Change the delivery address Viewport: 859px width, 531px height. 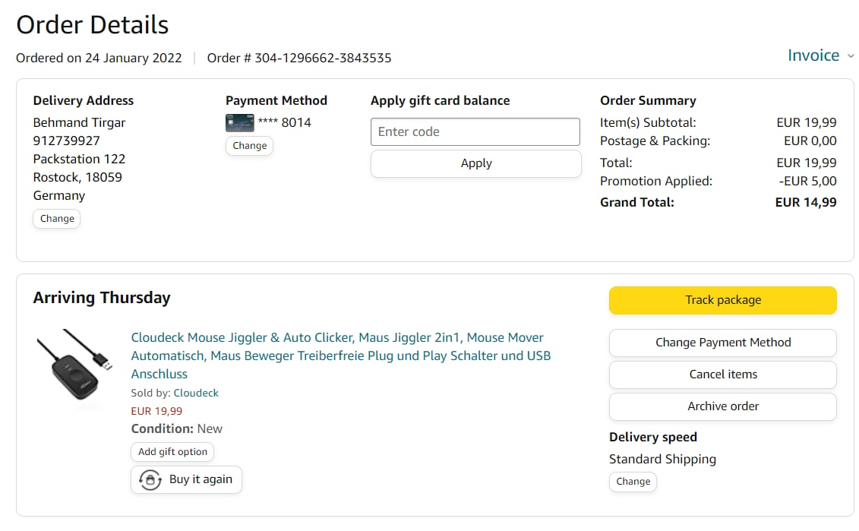(57, 219)
